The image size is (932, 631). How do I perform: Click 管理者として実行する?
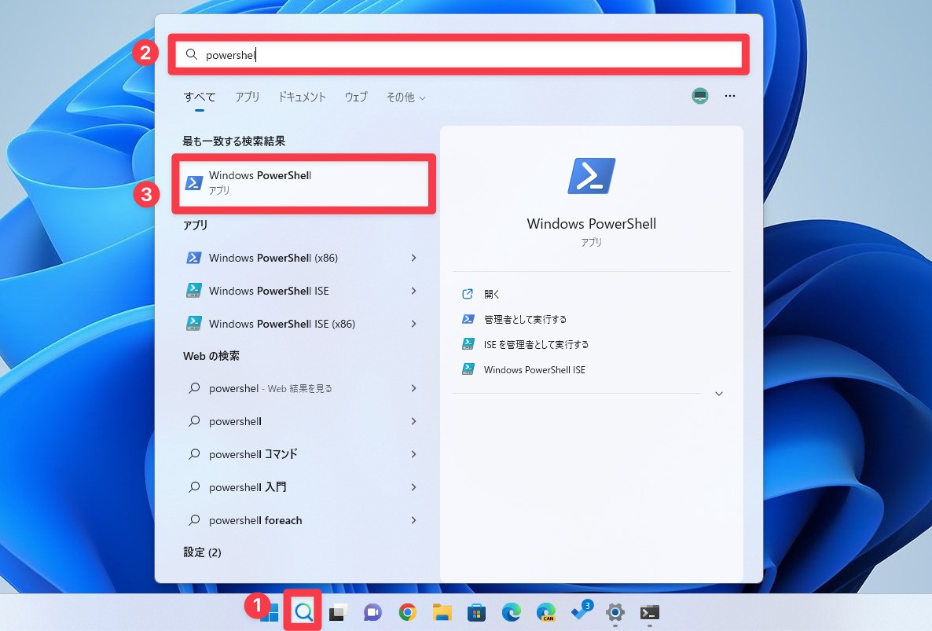coord(514,320)
